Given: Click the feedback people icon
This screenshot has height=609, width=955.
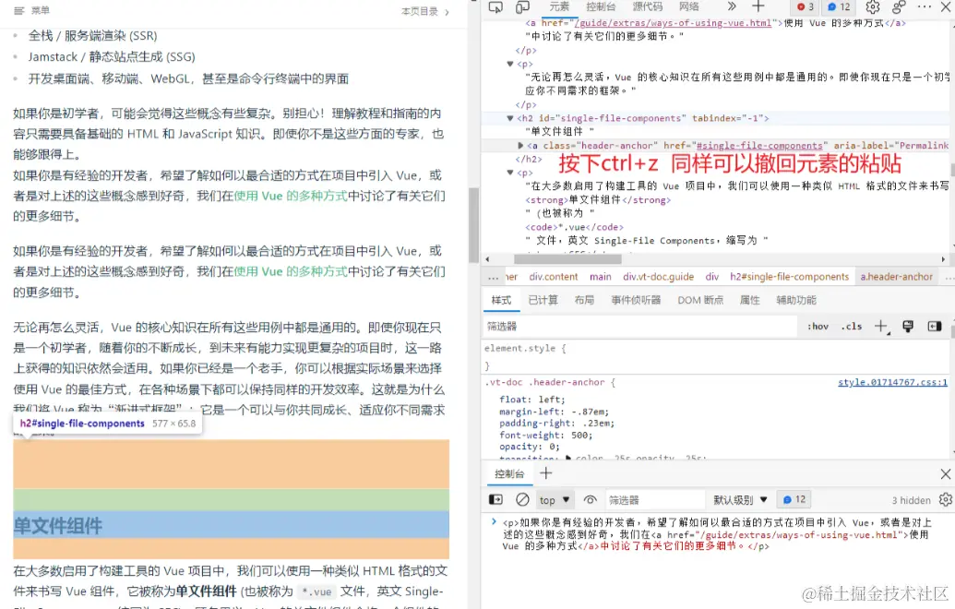Looking at the screenshot, I should click(x=899, y=6).
